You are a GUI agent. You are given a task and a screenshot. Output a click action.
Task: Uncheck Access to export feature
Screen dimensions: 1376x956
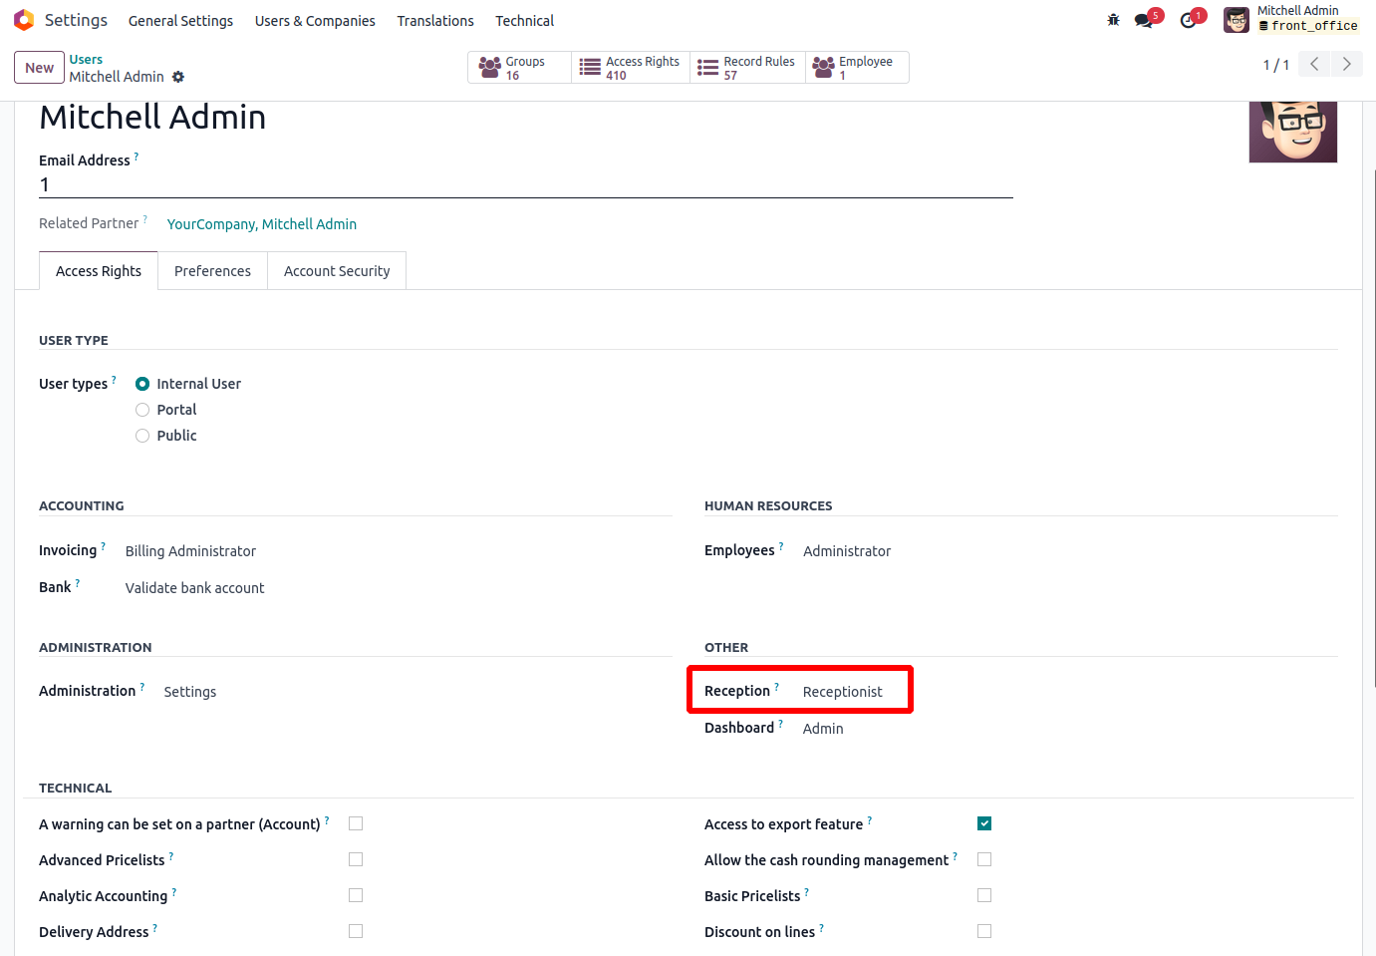[x=984, y=823]
